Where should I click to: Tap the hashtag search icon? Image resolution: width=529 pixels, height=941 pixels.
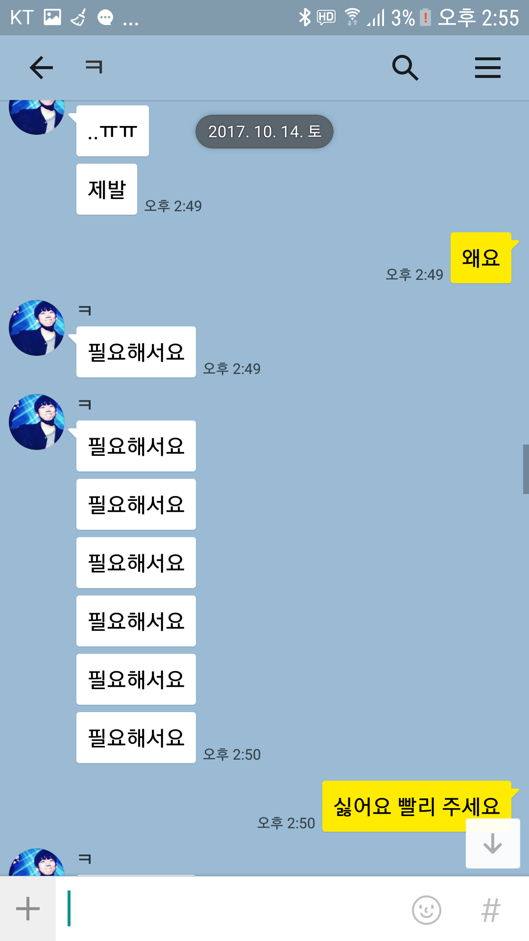tap(490, 910)
